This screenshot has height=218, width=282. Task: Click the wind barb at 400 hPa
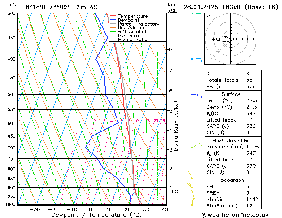197,60
